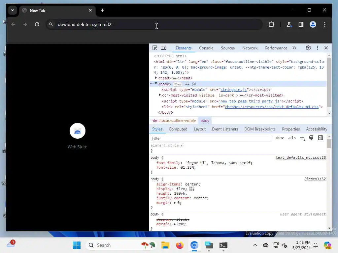Select the Elements tab
Screen dimensions: 338x253
184,48
